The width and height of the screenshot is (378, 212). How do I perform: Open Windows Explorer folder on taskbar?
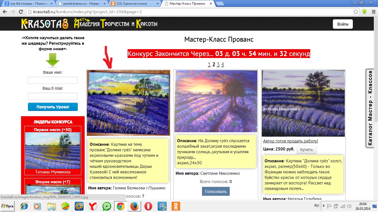coord(51,206)
